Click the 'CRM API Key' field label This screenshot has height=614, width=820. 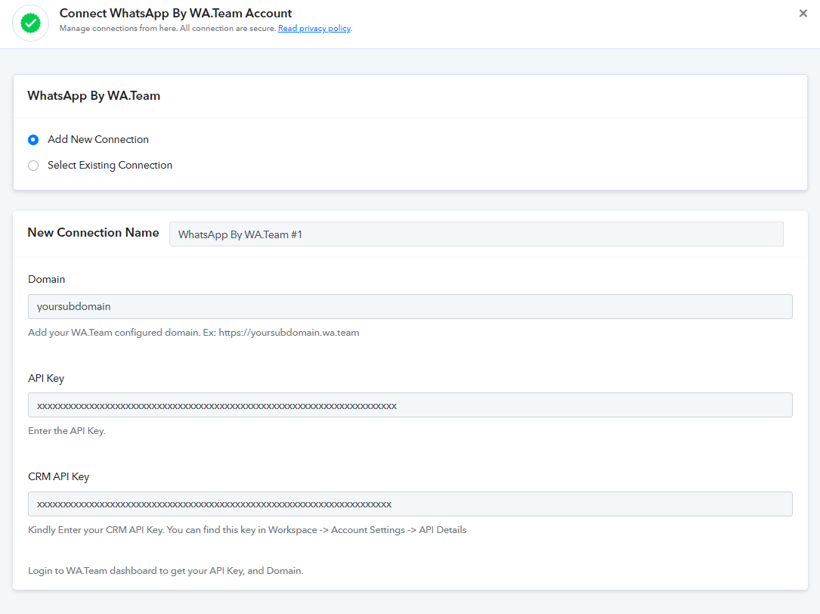[59, 477]
